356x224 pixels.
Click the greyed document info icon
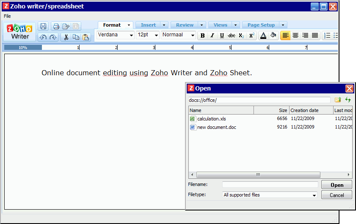tap(76, 26)
